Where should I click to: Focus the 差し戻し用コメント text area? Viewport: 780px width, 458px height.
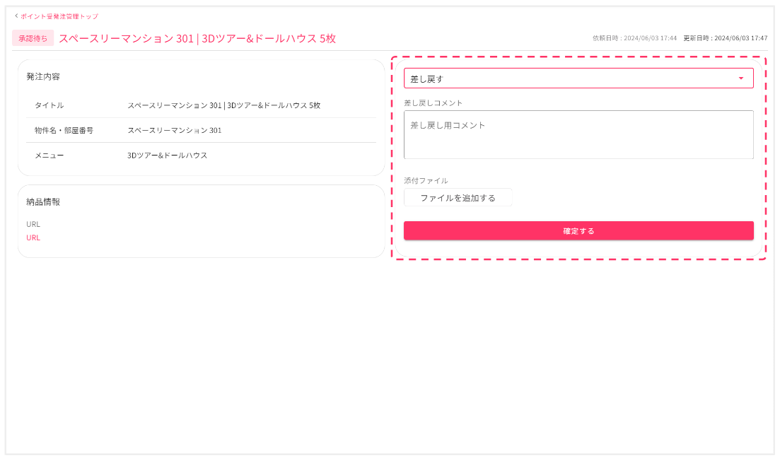(x=578, y=135)
